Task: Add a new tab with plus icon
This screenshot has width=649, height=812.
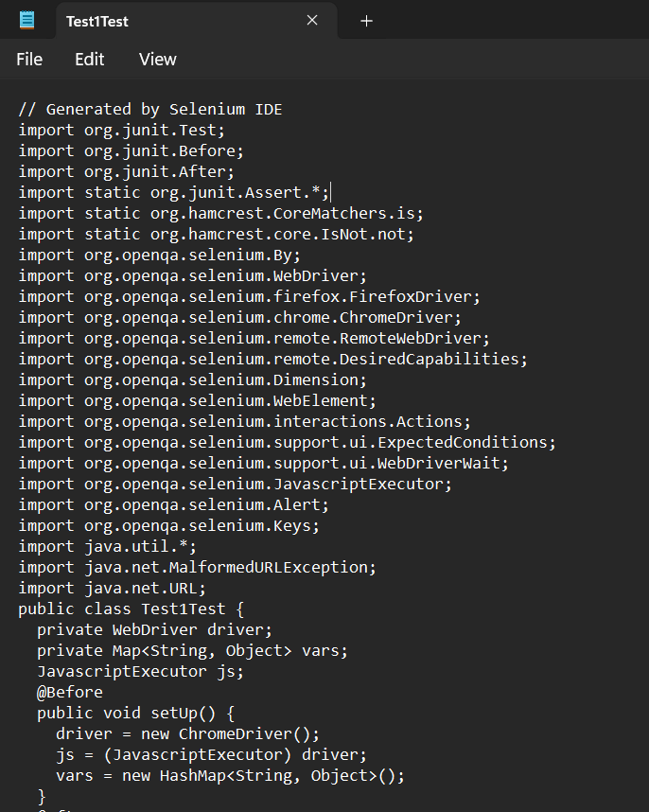Action: (367, 21)
